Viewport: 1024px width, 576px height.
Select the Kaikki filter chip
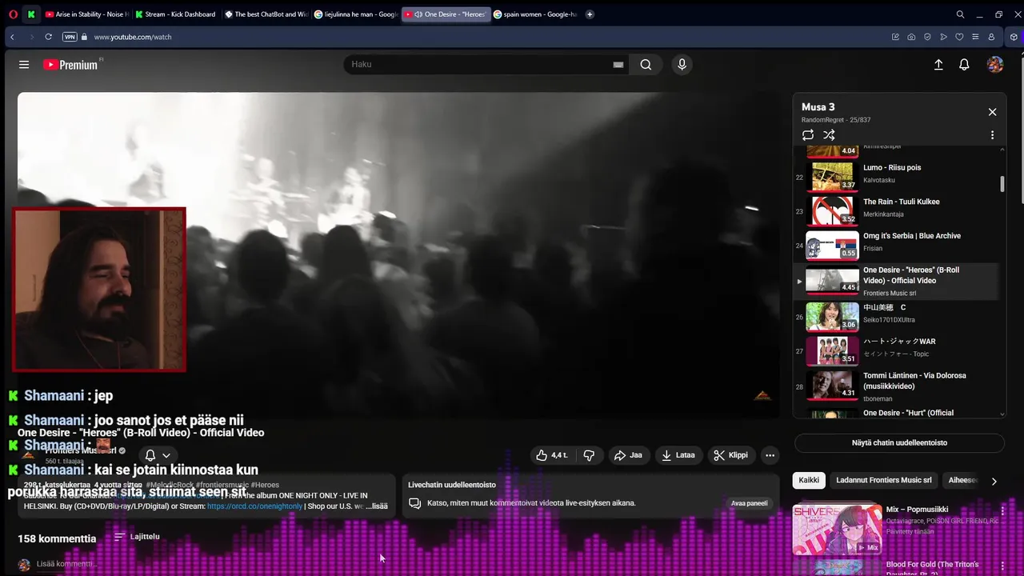tap(809, 480)
